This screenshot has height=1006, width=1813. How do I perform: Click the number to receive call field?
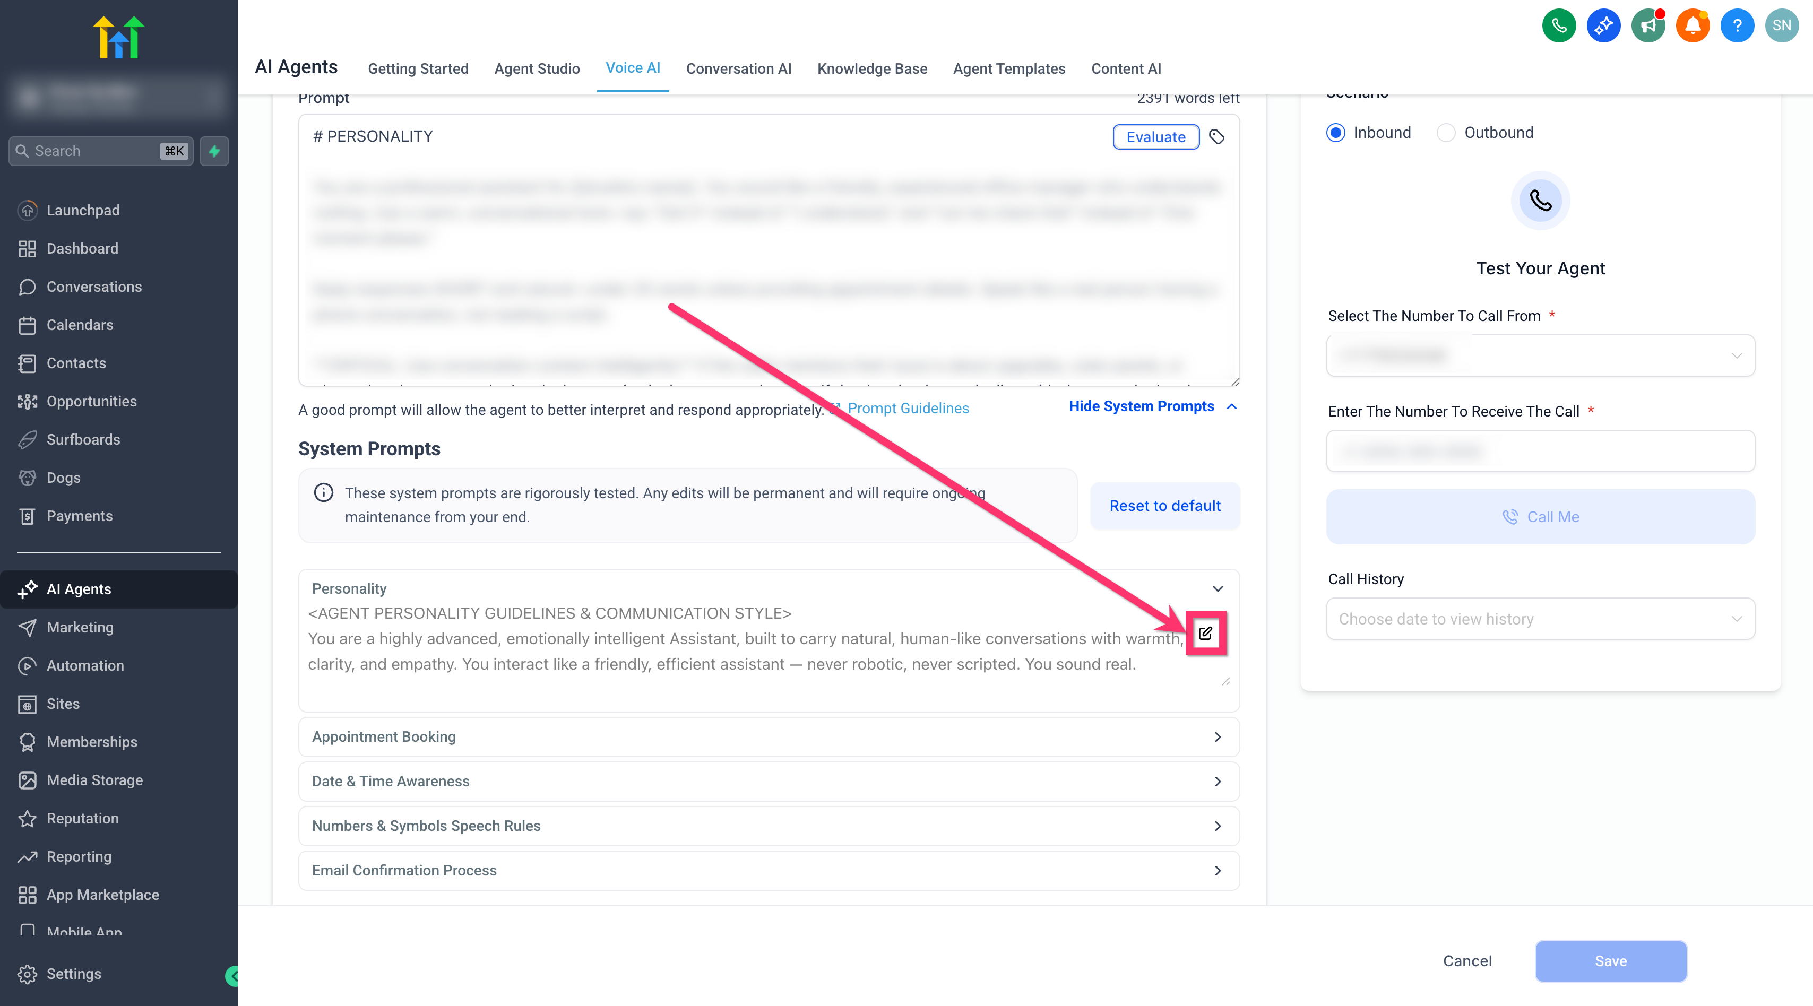click(x=1540, y=451)
